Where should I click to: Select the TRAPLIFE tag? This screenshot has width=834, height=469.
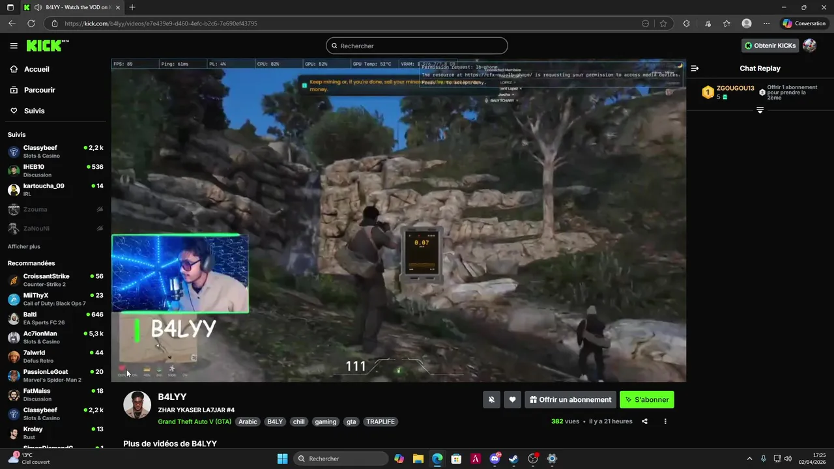(381, 421)
